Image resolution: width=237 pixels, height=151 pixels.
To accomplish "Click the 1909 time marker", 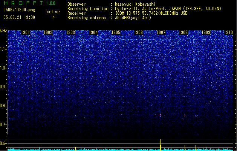I will tap(206, 32).
